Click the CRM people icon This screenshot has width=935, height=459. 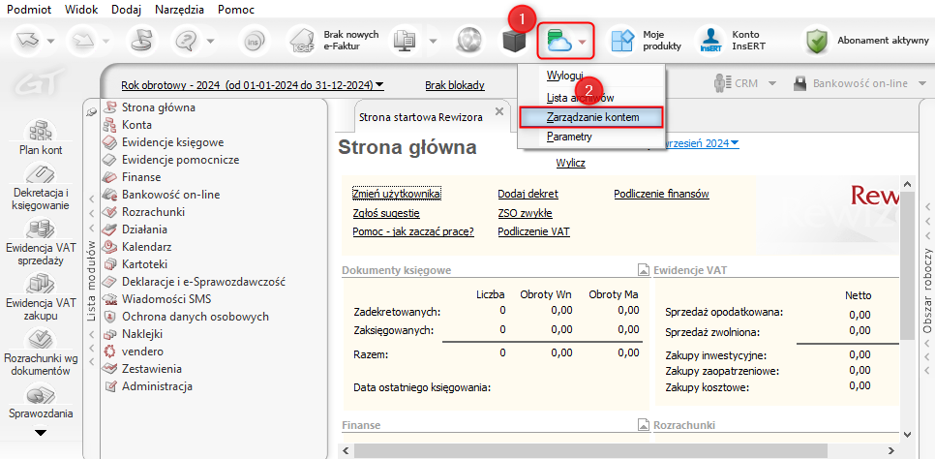pos(722,83)
